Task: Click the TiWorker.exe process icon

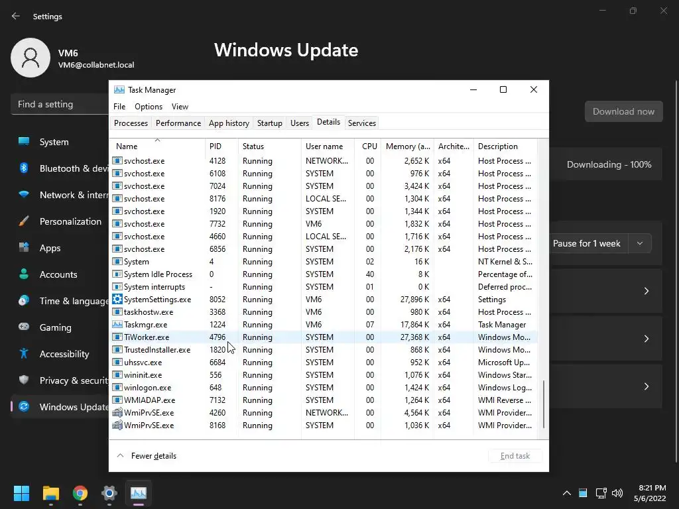Action: coord(117,337)
